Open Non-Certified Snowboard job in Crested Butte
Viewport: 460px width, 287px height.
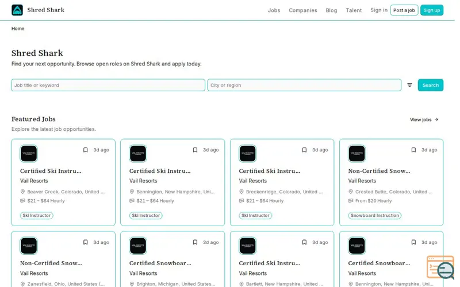(379, 170)
